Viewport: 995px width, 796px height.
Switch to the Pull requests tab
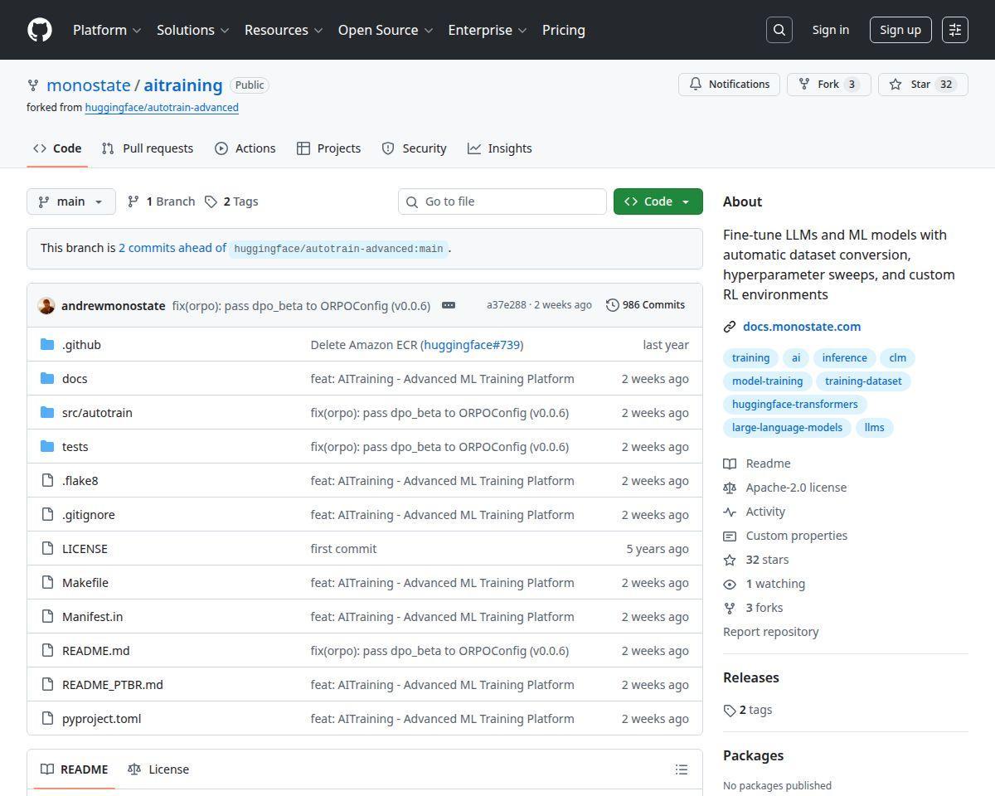(x=148, y=148)
